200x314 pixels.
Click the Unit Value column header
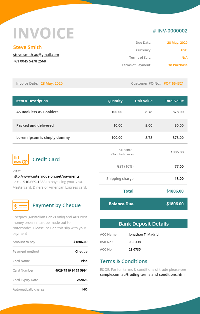click(x=143, y=101)
